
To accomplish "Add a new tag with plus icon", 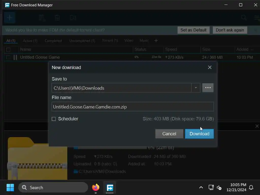I will click(x=156, y=41).
